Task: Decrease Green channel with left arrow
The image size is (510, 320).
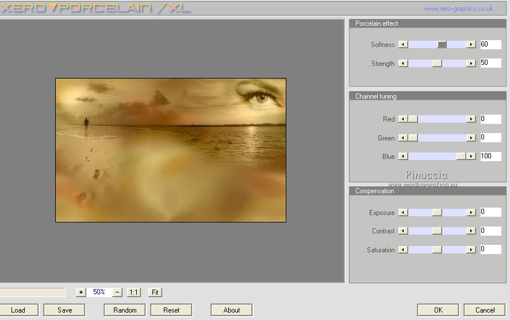Action: pyautogui.click(x=403, y=138)
